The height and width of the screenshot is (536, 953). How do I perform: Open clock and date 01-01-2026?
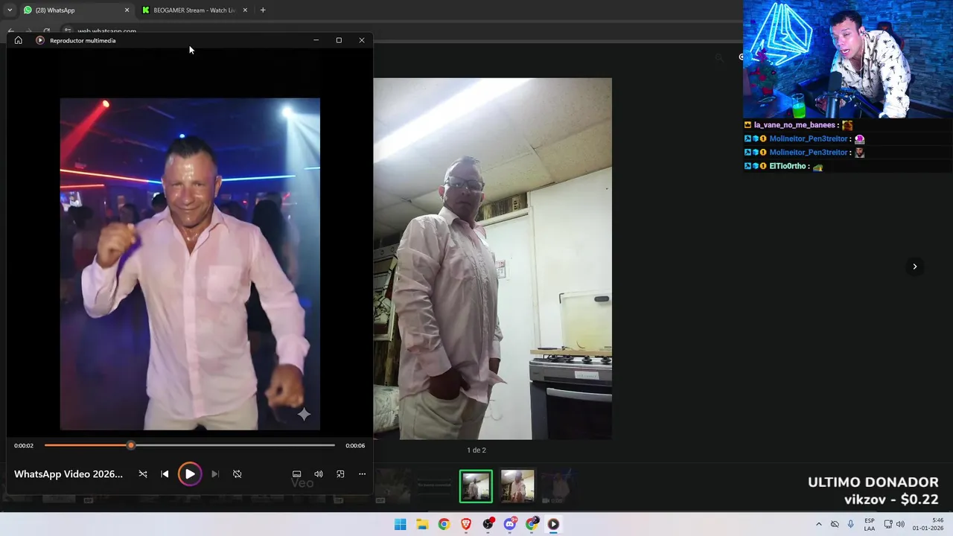(928, 524)
